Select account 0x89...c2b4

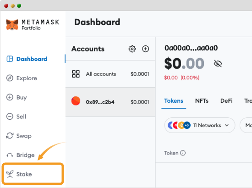110,102
